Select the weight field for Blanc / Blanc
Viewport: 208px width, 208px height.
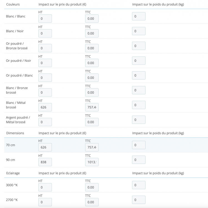[x=139, y=16]
